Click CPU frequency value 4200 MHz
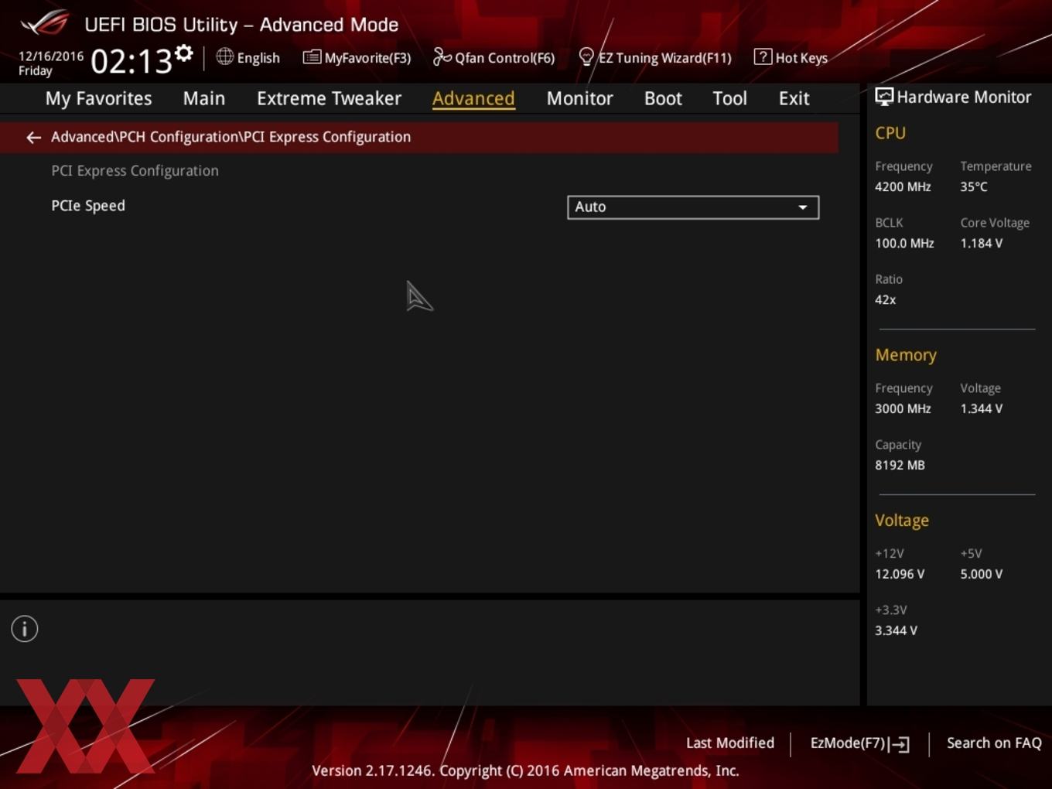Image resolution: width=1052 pixels, height=789 pixels. pos(903,186)
